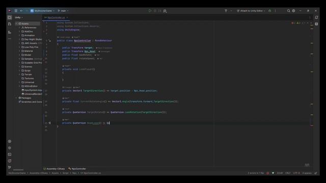Open the Explorer tool window icon
This screenshot has height=183, width=326.
(10, 18)
